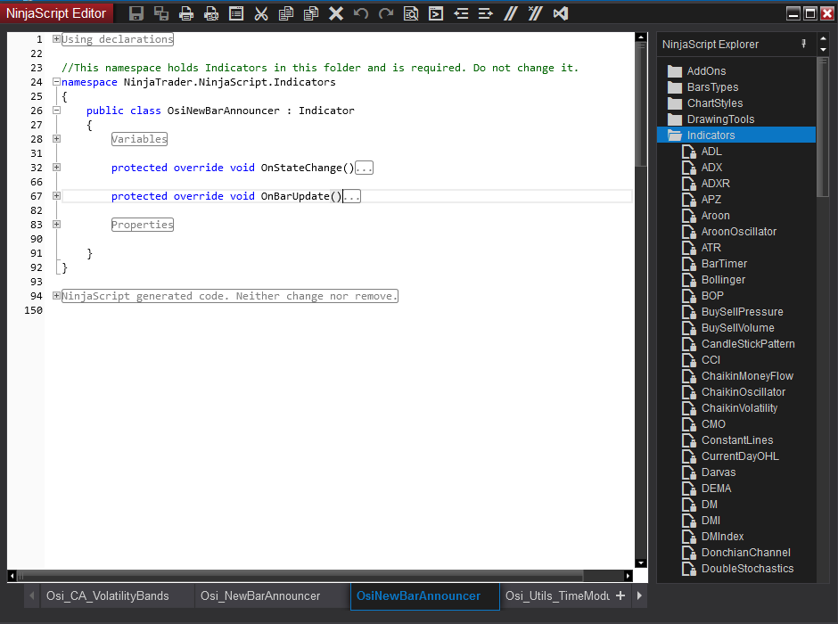Comment out the selected lines

(x=510, y=13)
